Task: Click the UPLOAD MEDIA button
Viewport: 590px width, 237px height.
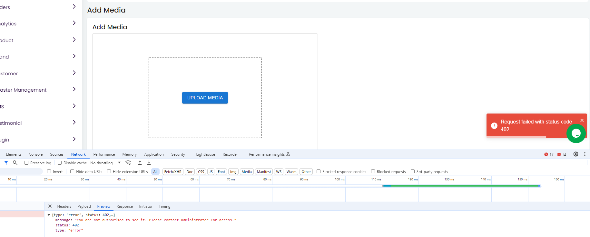Action: pyautogui.click(x=205, y=98)
